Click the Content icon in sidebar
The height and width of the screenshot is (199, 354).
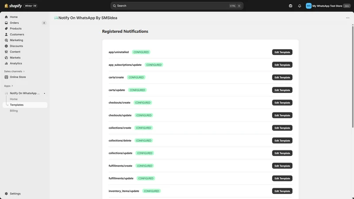pyautogui.click(x=6, y=52)
